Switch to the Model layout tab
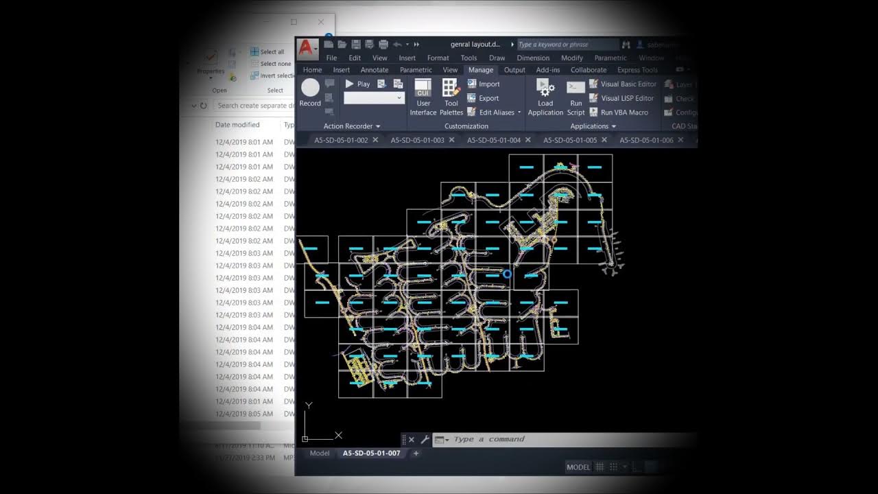The width and height of the screenshot is (878, 494). point(320,454)
